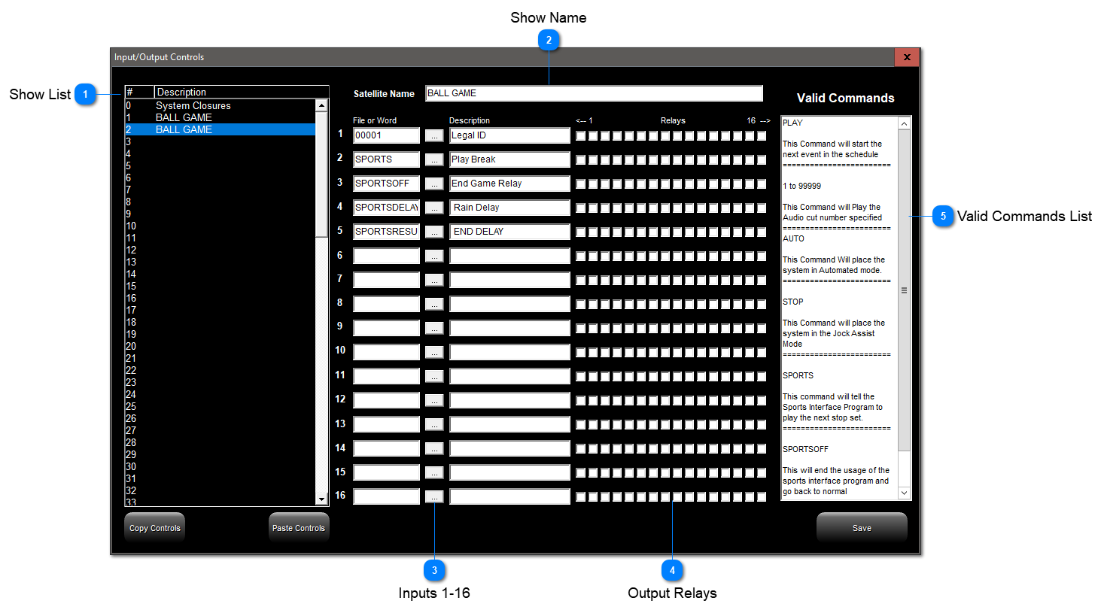The height and width of the screenshot is (613, 1104).
Task: Click the show list scroll down arrow
Action: pos(321,499)
